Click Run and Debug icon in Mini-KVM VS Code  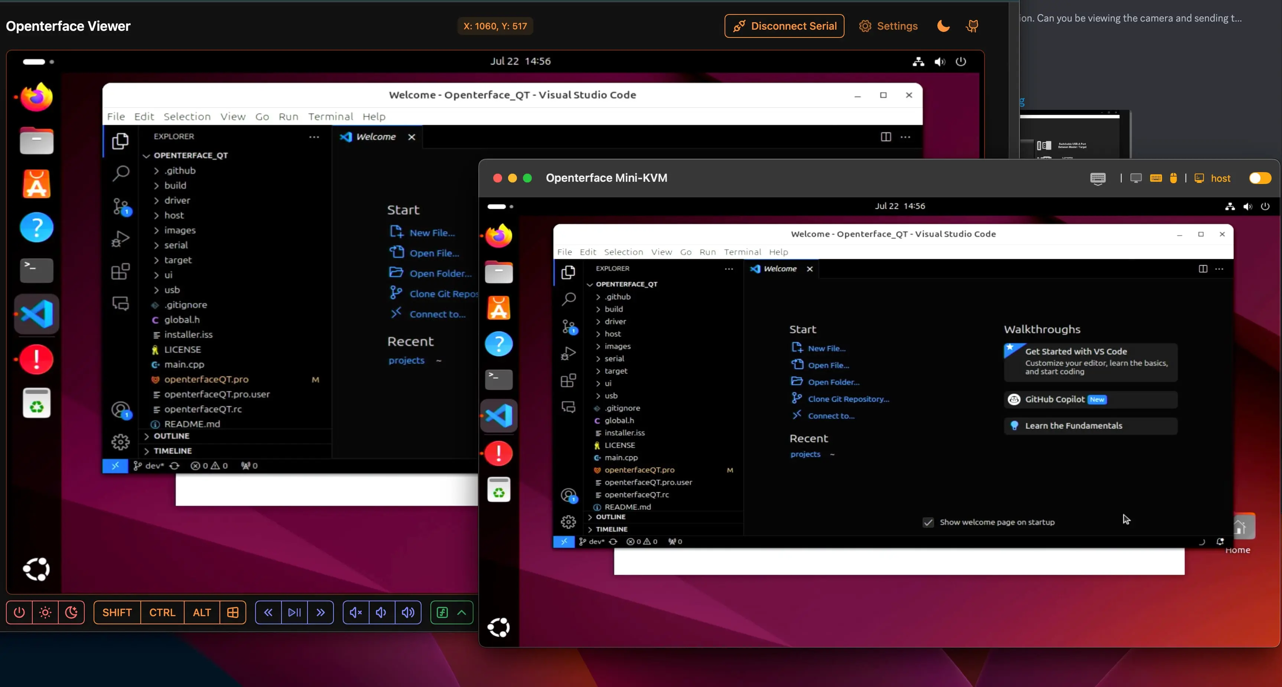pyautogui.click(x=568, y=354)
